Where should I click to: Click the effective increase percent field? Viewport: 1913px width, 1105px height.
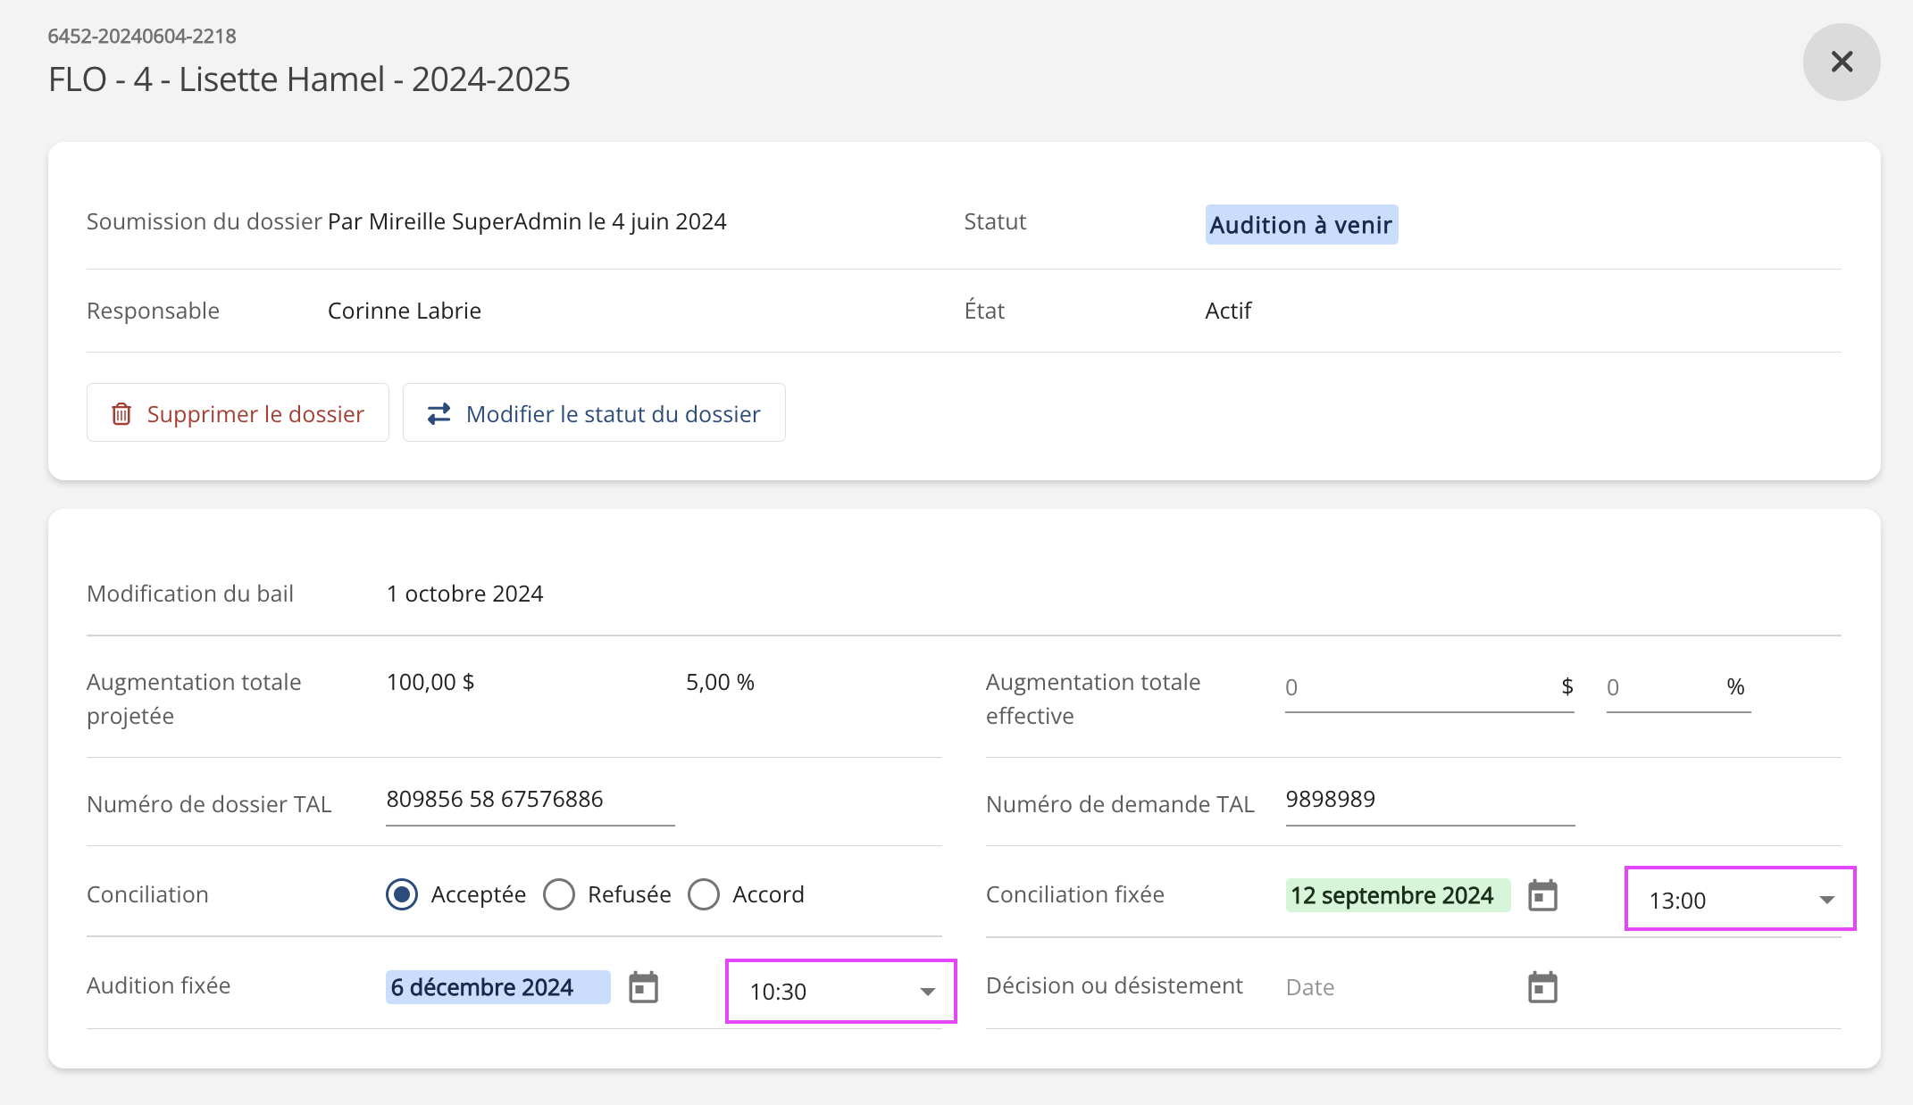coord(1661,687)
